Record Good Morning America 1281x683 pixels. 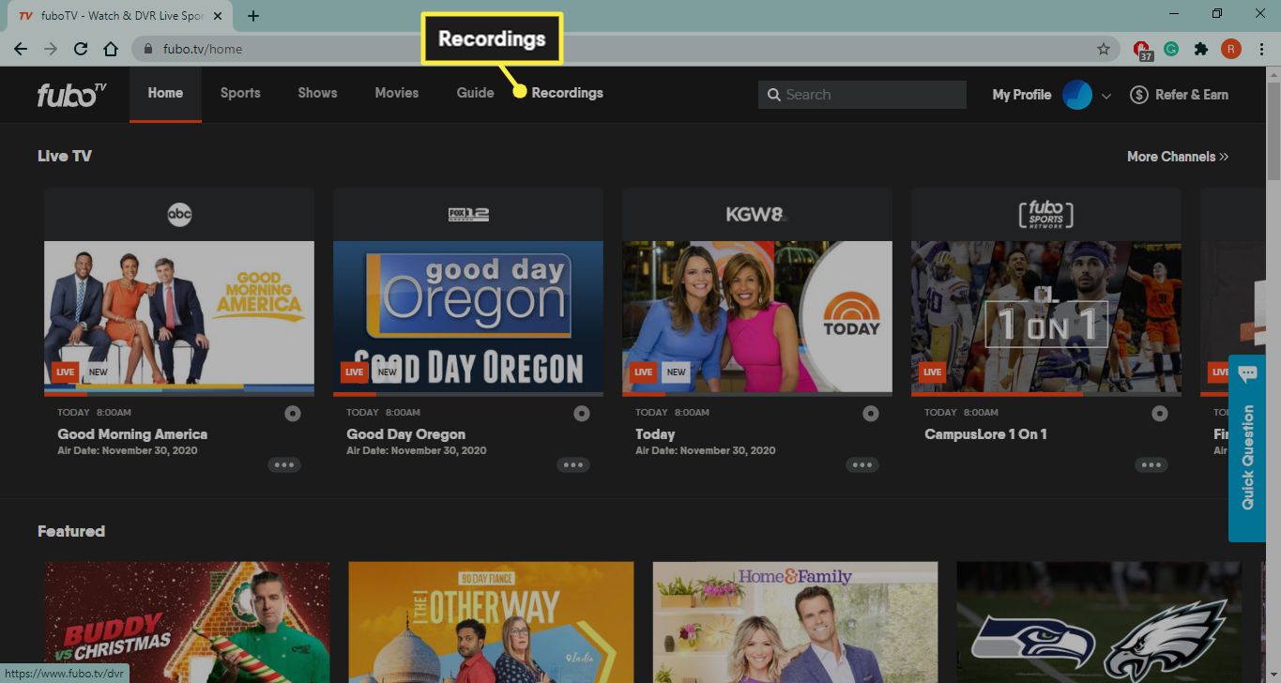tap(293, 413)
